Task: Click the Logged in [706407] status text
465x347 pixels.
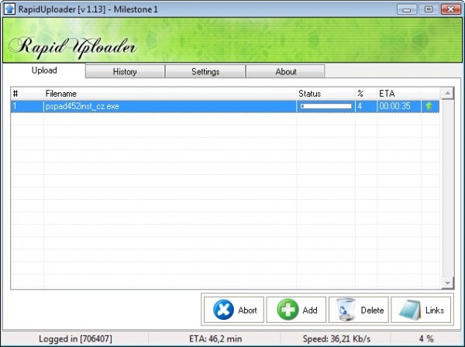Action: [75, 338]
